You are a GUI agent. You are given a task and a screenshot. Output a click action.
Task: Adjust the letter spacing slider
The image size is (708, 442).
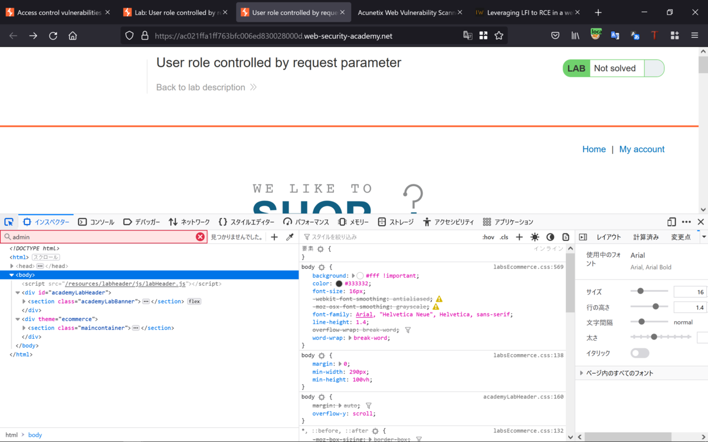tap(649, 322)
